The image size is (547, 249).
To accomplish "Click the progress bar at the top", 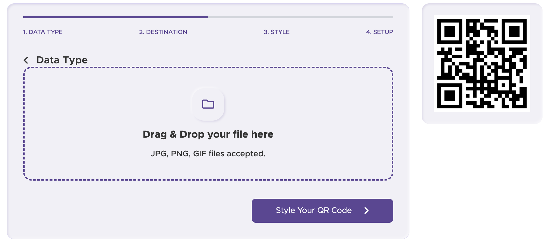I will pos(207,17).
